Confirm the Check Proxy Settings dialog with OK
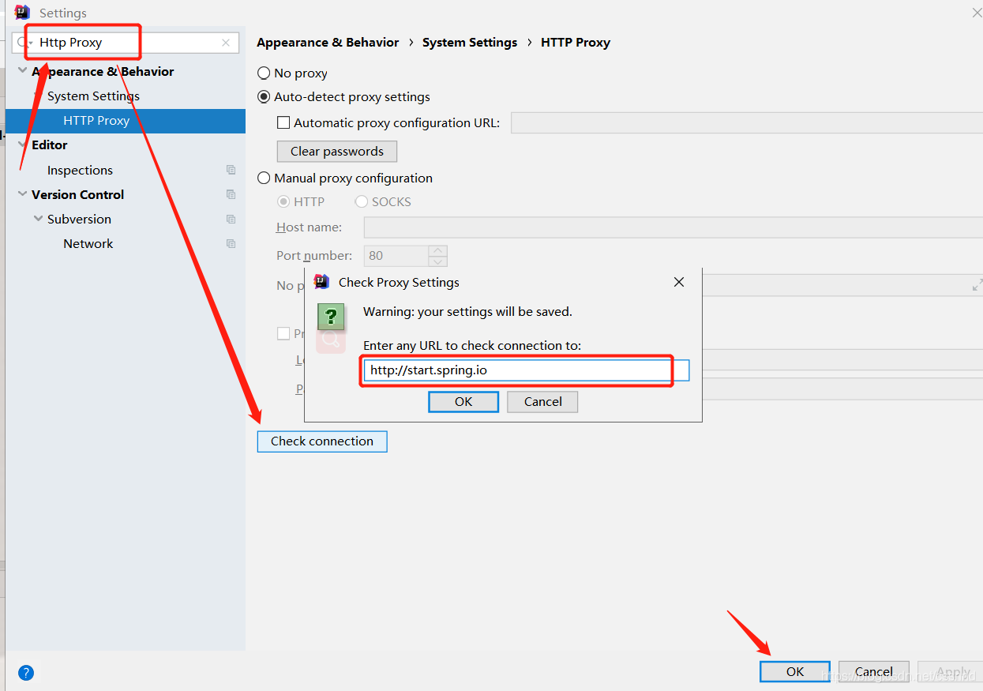The image size is (983, 691). tap(463, 401)
